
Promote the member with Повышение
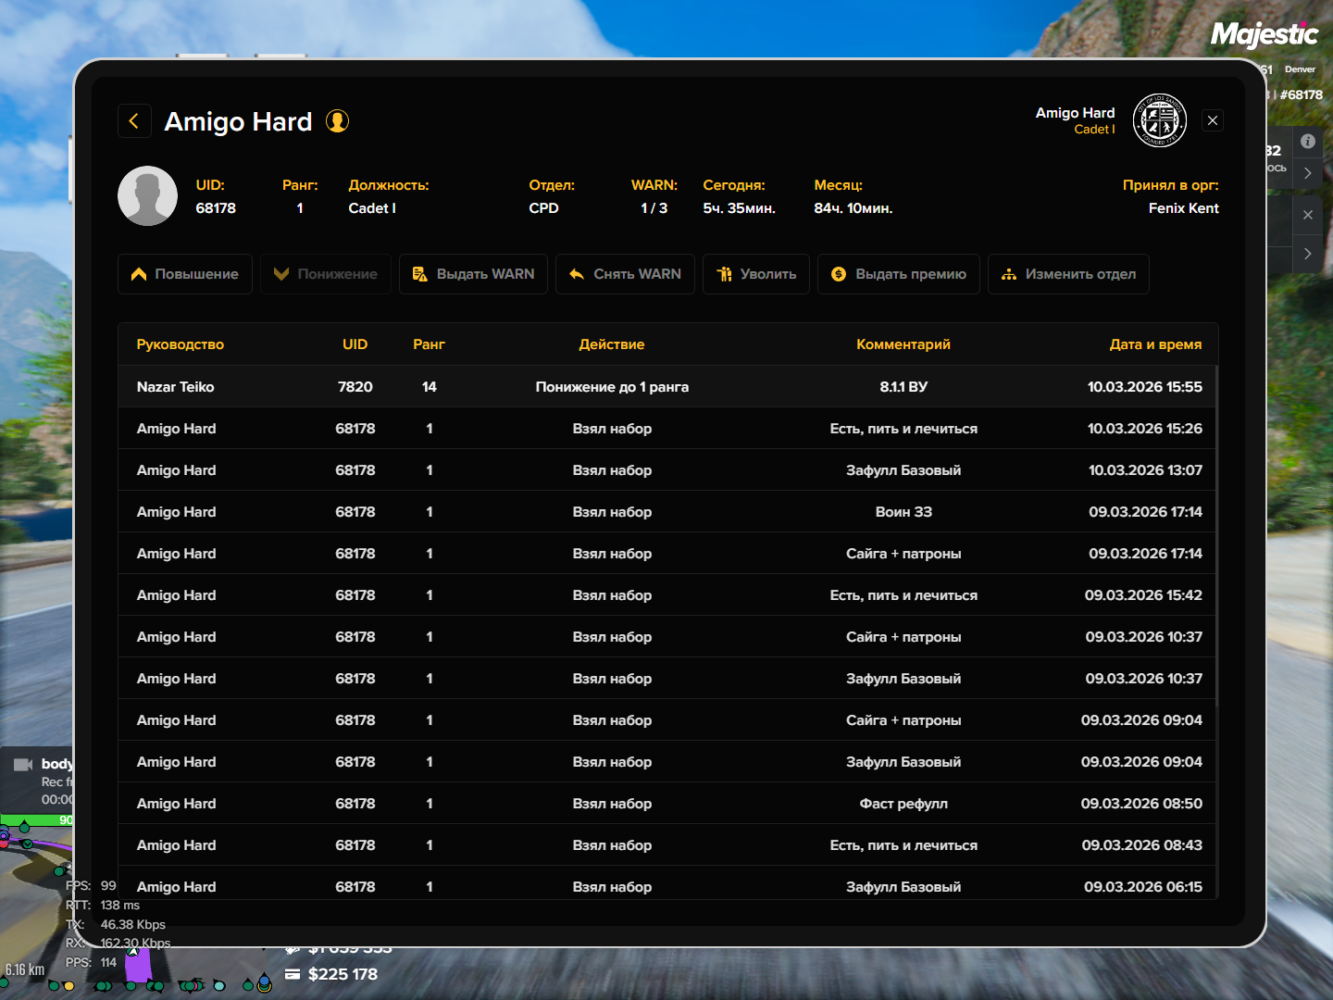[185, 274]
